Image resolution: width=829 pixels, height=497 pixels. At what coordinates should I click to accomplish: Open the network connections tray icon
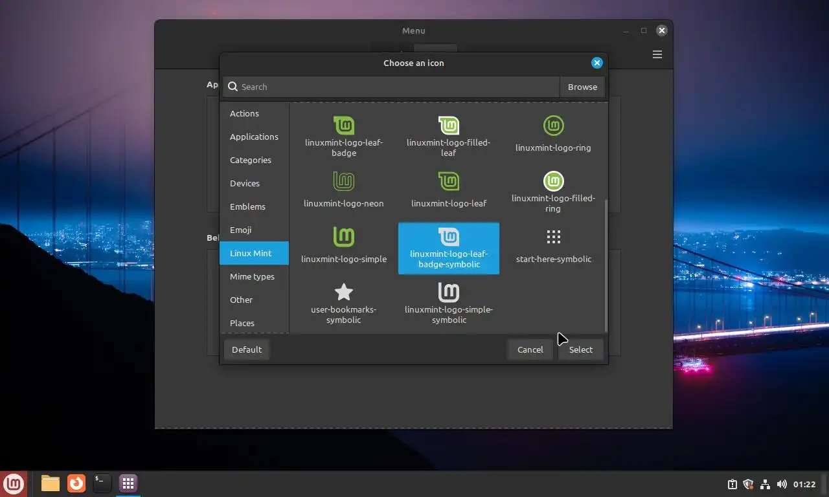tap(765, 484)
